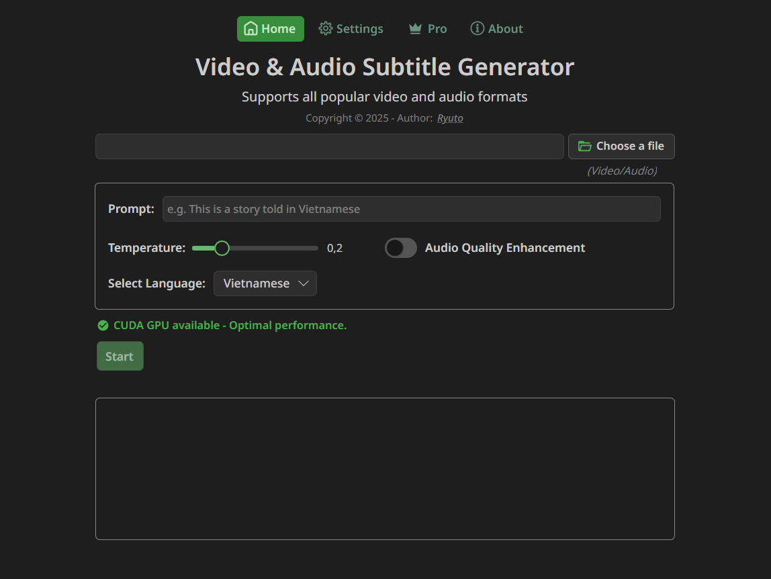Go to the Pro tab label
This screenshot has width=771, height=579.
coord(437,29)
